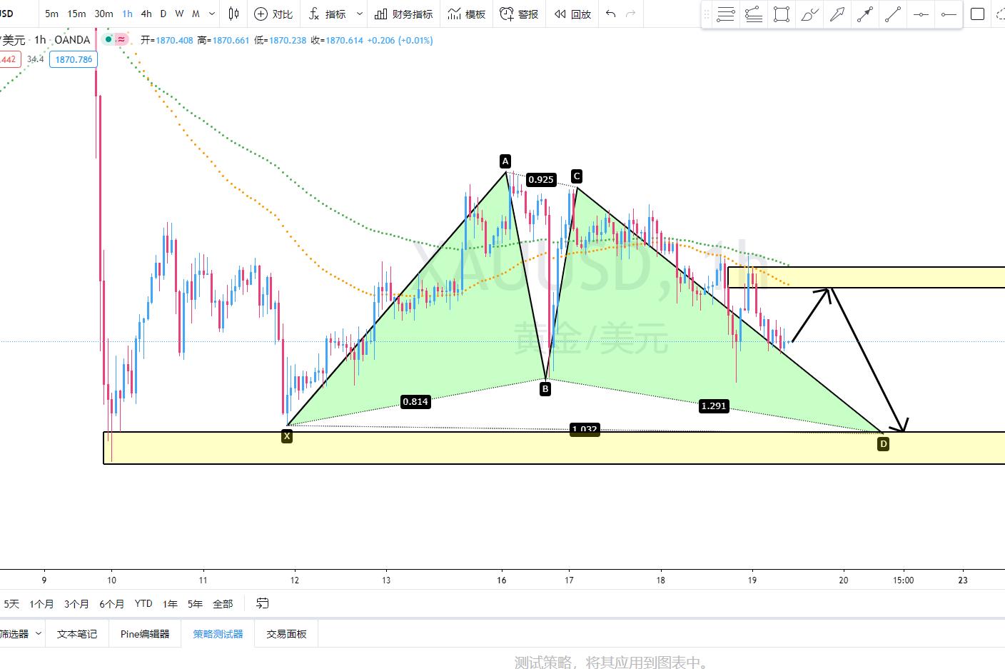
Task: Activate the outlined arrow marker tool
Action: tap(837, 14)
